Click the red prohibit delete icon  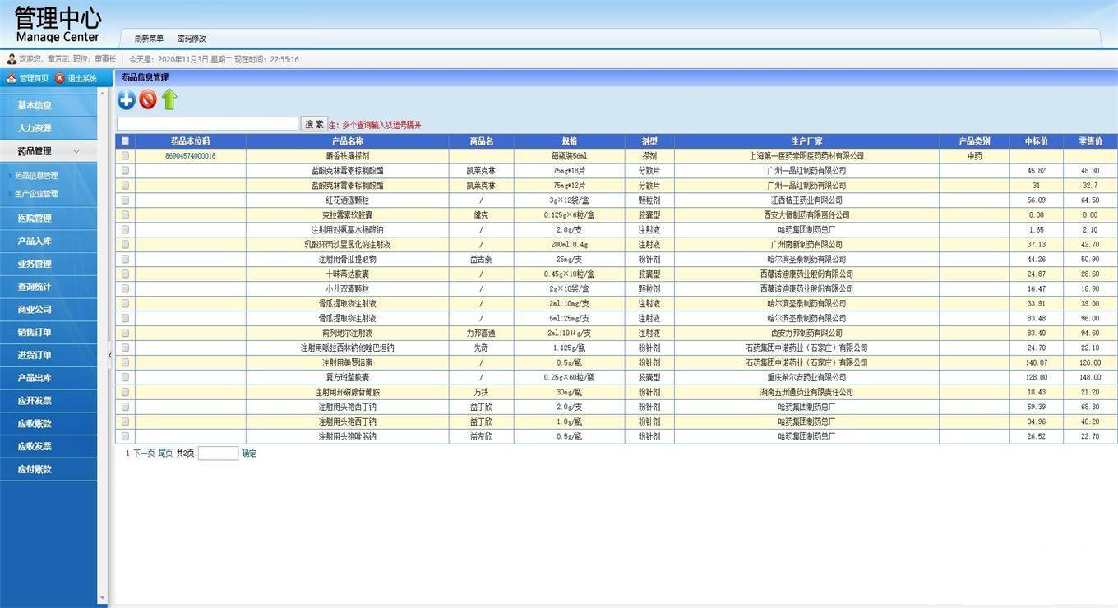coord(148,99)
